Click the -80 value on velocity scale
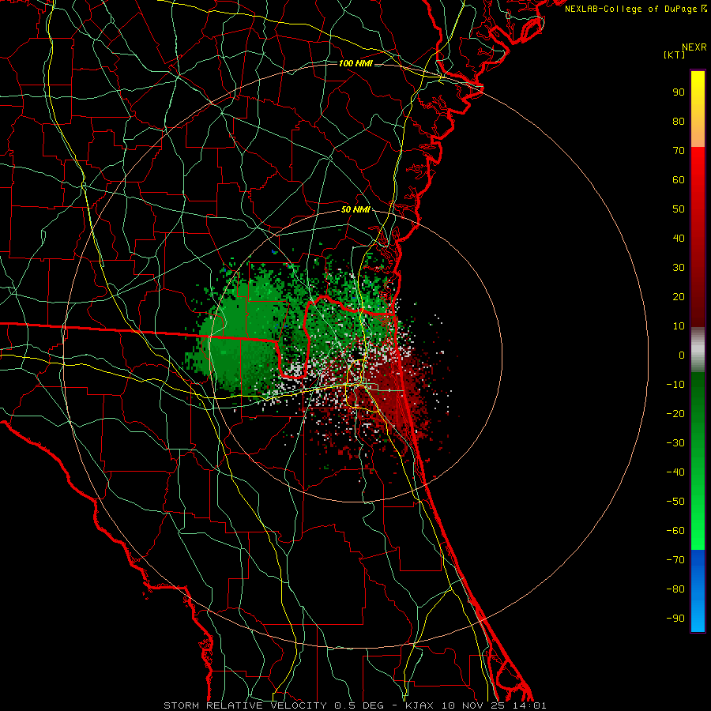The width and height of the screenshot is (711, 711). (x=675, y=589)
